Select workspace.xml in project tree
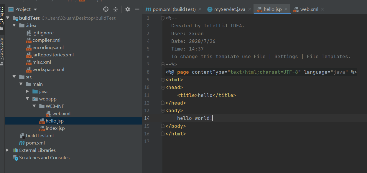This screenshot has height=173, width=367. click(48, 70)
